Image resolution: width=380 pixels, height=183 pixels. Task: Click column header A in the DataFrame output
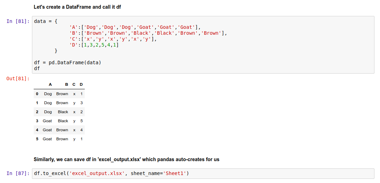point(50,84)
